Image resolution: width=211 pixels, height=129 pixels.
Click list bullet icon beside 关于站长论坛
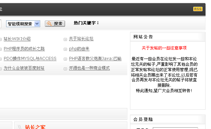pos(65,39)
